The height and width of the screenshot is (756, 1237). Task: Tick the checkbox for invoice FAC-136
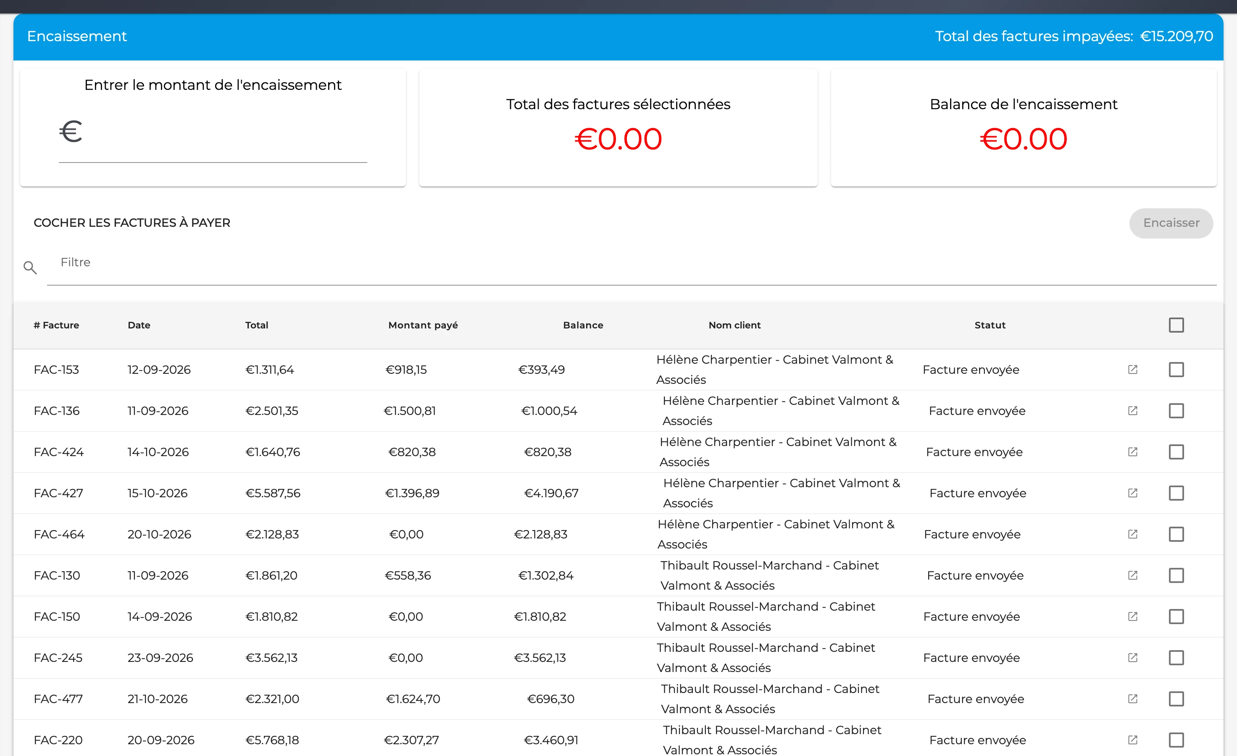pos(1176,411)
